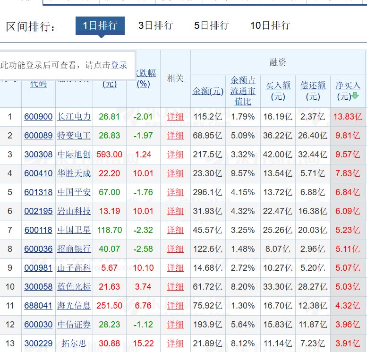Open 详细 link for 中信证券

[175, 325]
